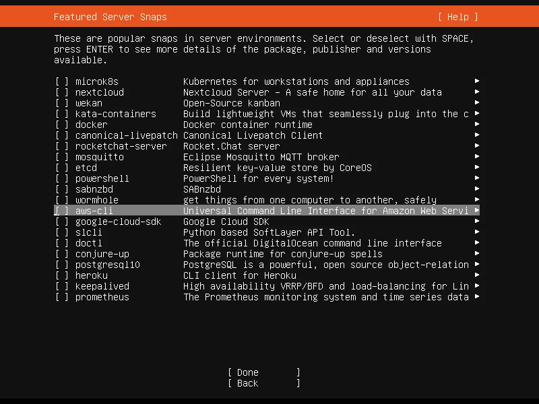Viewport: 539px width, 404px height.
Task: Toggle the nextcloud checkbox
Action: tap(62, 92)
